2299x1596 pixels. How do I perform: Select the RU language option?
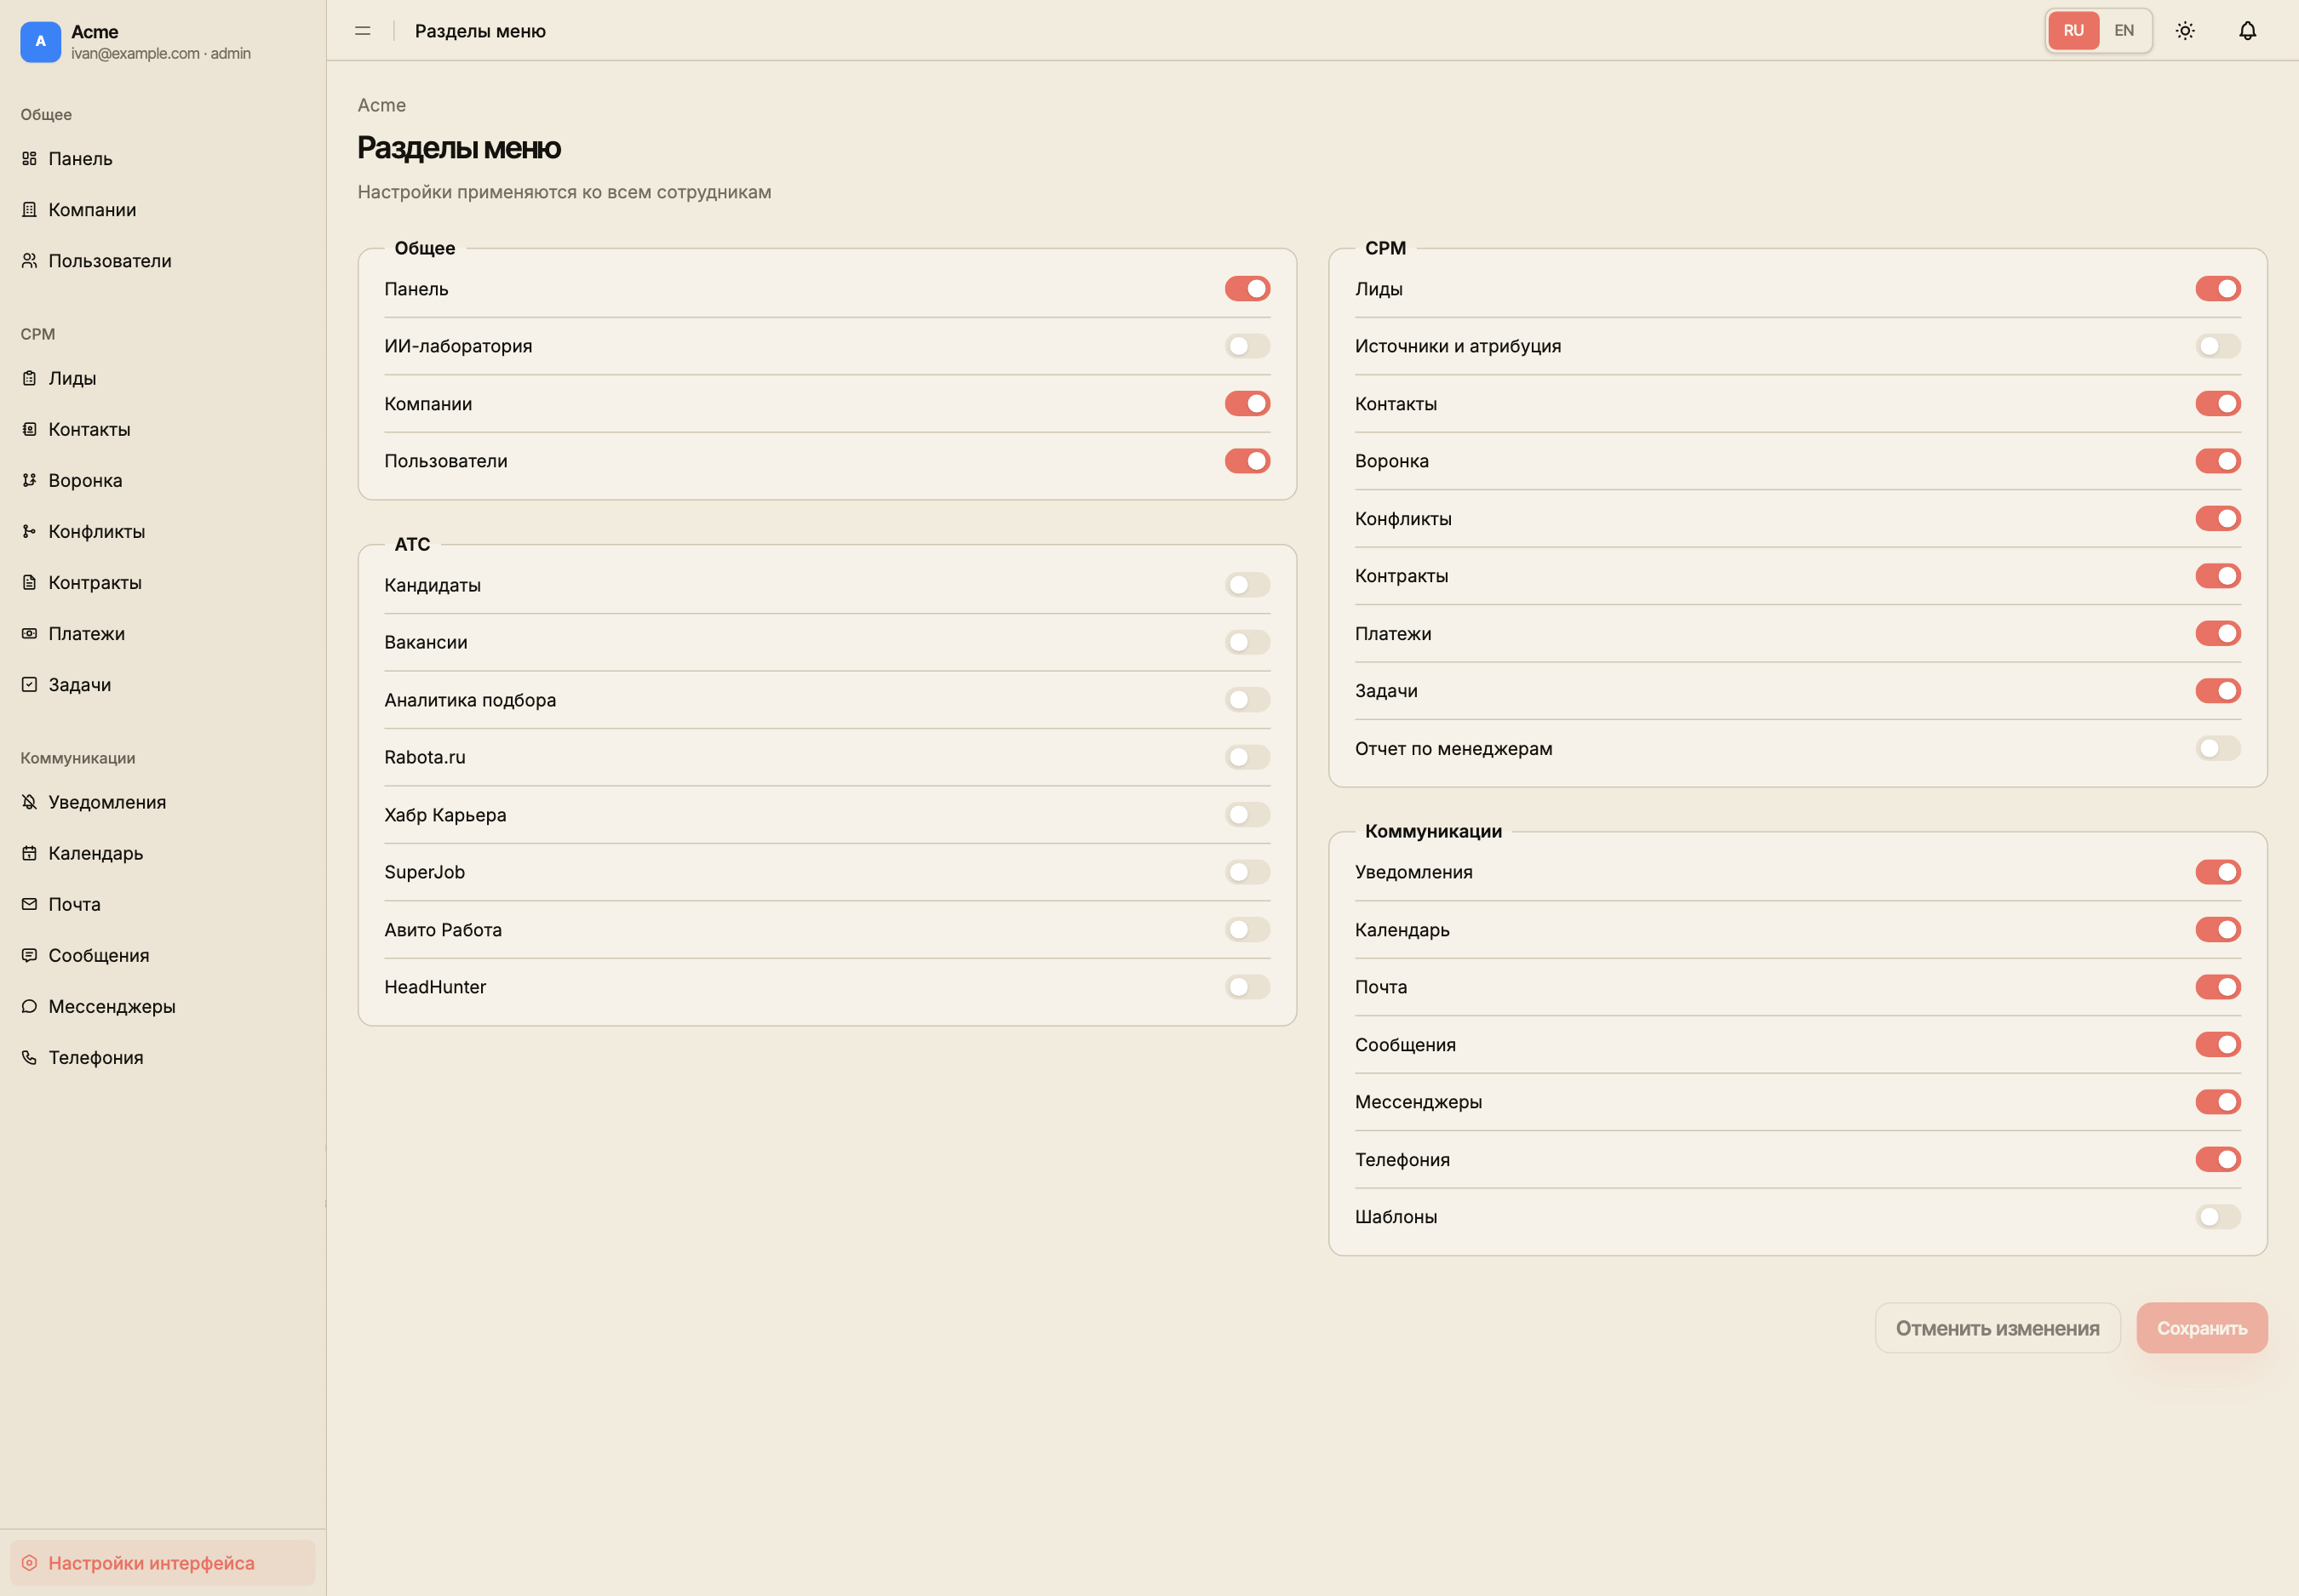(x=2073, y=31)
